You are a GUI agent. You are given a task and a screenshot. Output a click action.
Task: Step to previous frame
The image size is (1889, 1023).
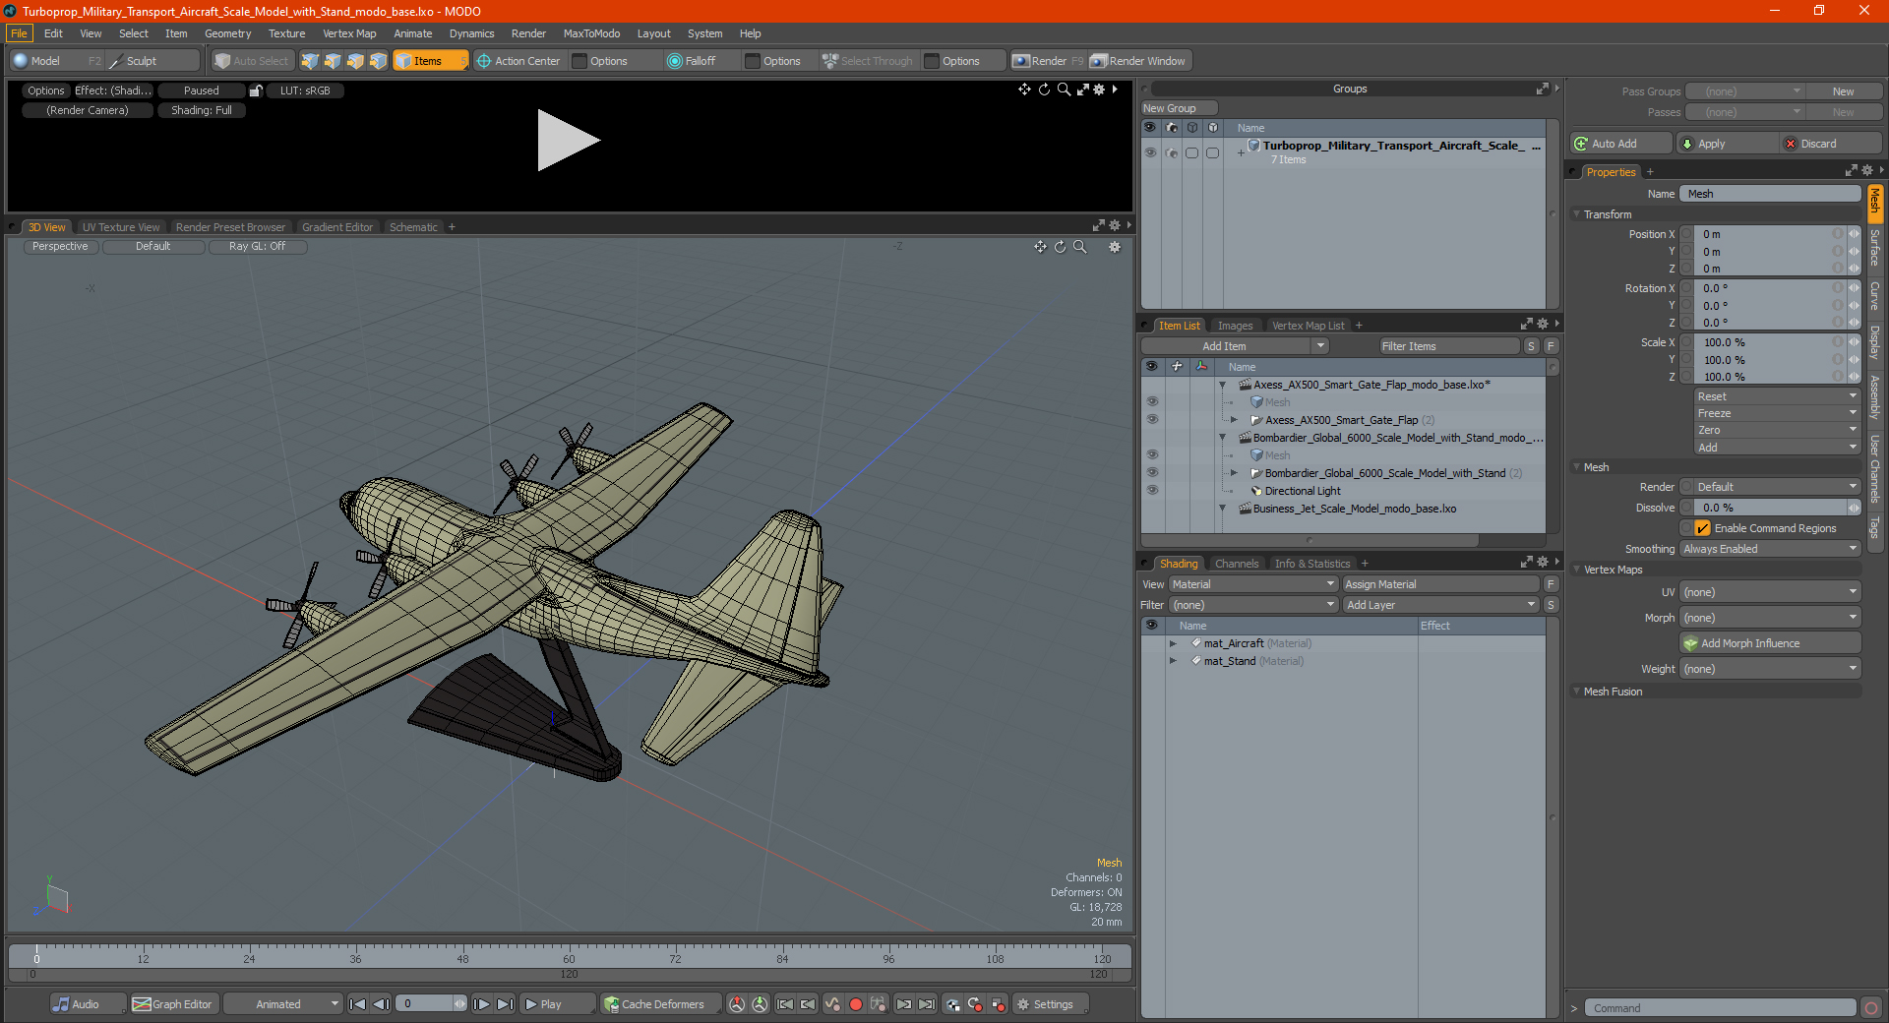[382, 1004]
